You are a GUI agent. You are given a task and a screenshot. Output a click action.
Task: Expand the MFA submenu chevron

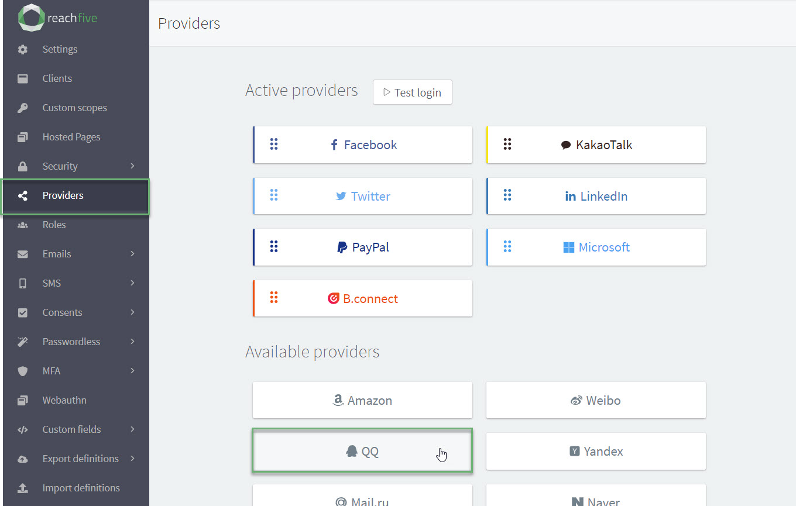point(133,371)
